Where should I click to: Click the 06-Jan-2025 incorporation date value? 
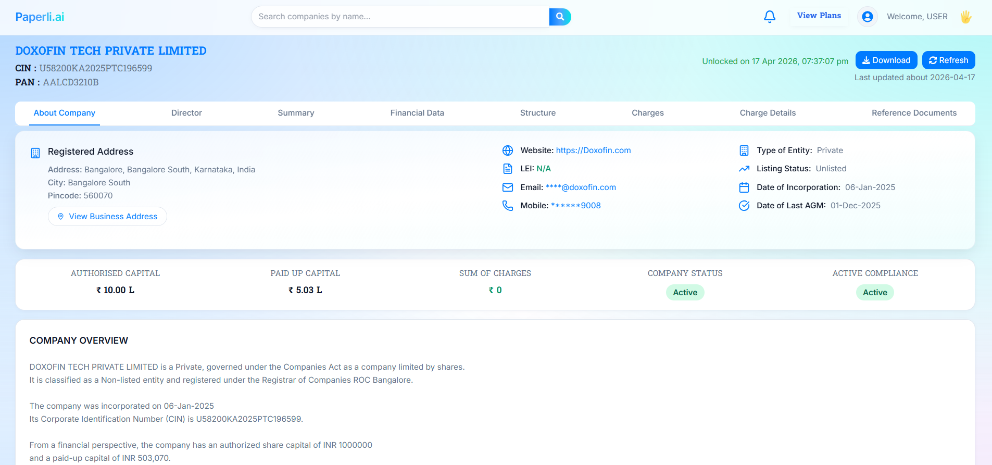tap(870, 187)
